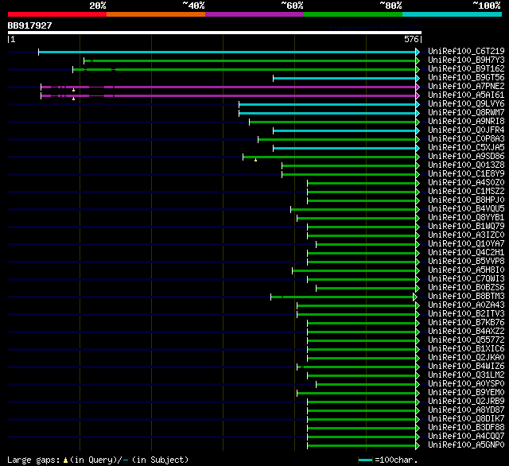
Task: Click the UniRef100_B1WQ79 hit label
Action: click(x=466, y=227)
